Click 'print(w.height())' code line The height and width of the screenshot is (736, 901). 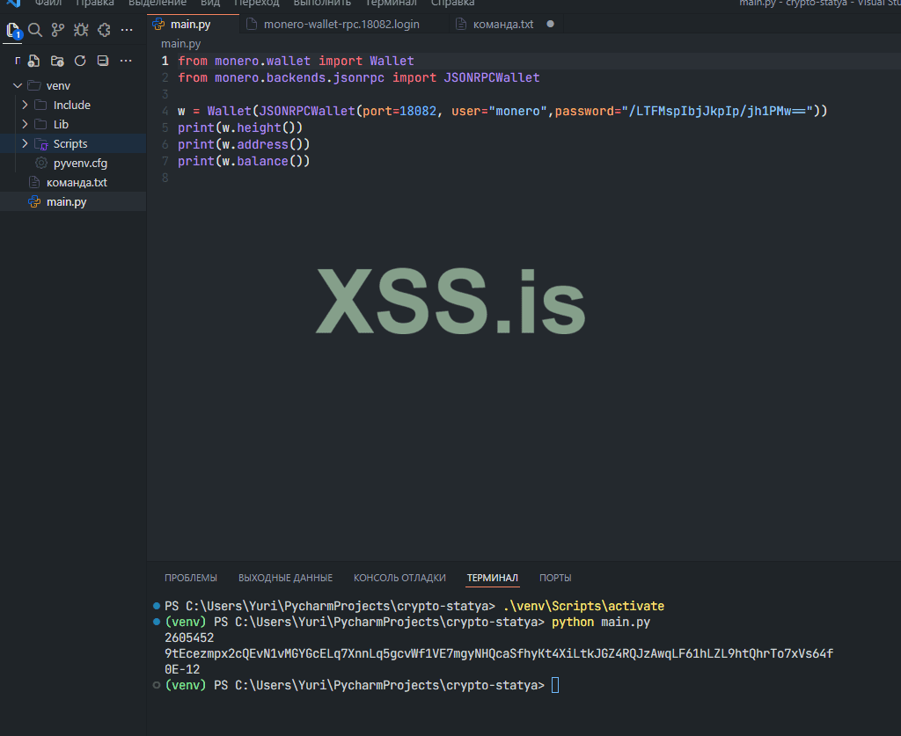point(240,128)
